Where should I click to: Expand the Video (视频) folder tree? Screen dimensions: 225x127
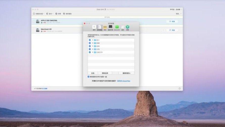click(x=93, y=43)
